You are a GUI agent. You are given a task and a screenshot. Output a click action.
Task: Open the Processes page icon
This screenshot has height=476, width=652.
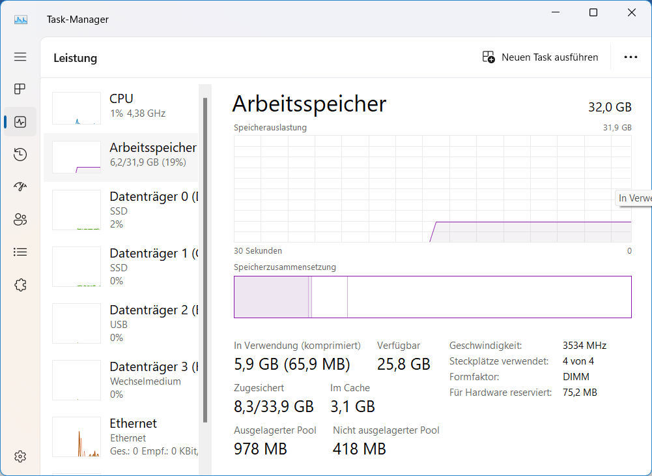point(20,89)
